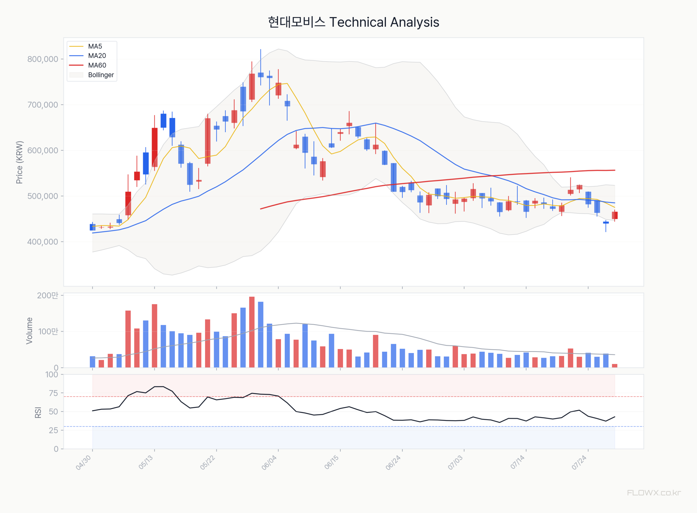Click the "RSI" axis title
This screenshot has width=697, height=513.
38,412
